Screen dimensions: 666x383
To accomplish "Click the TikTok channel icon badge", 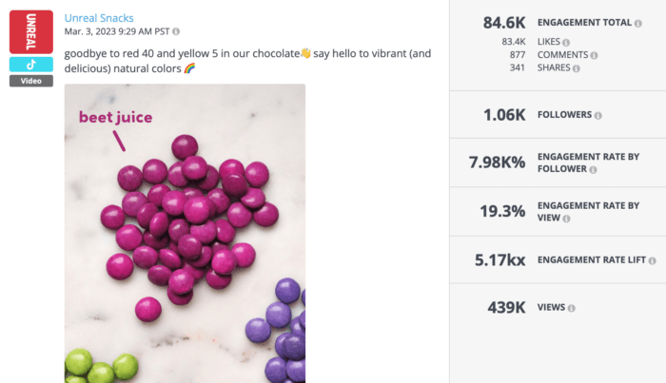I will coord(31,65).
